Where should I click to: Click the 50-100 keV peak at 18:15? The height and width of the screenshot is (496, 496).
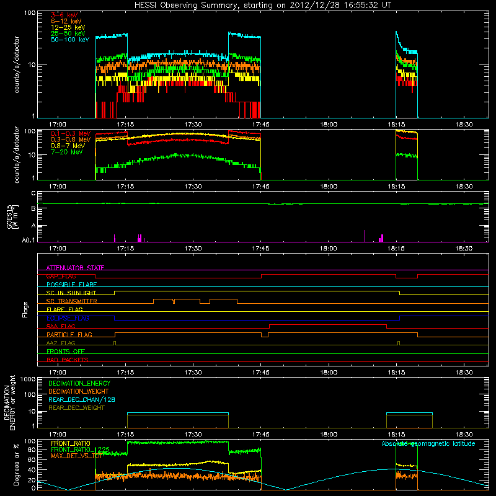click(396, 33)
